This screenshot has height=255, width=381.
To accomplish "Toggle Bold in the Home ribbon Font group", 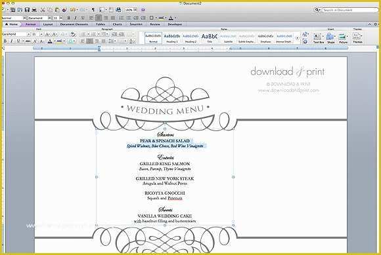I will 5,41.
